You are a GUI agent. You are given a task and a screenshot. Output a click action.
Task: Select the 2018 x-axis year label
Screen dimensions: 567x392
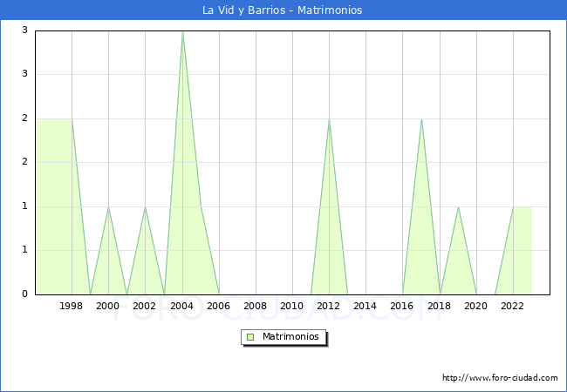(440, 306)
